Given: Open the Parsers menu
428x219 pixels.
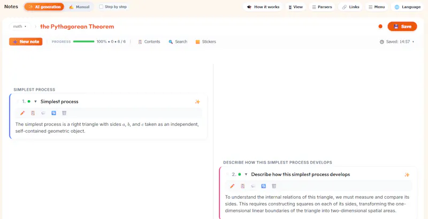Looking at the screenshot, I should (x=322, y=7).
